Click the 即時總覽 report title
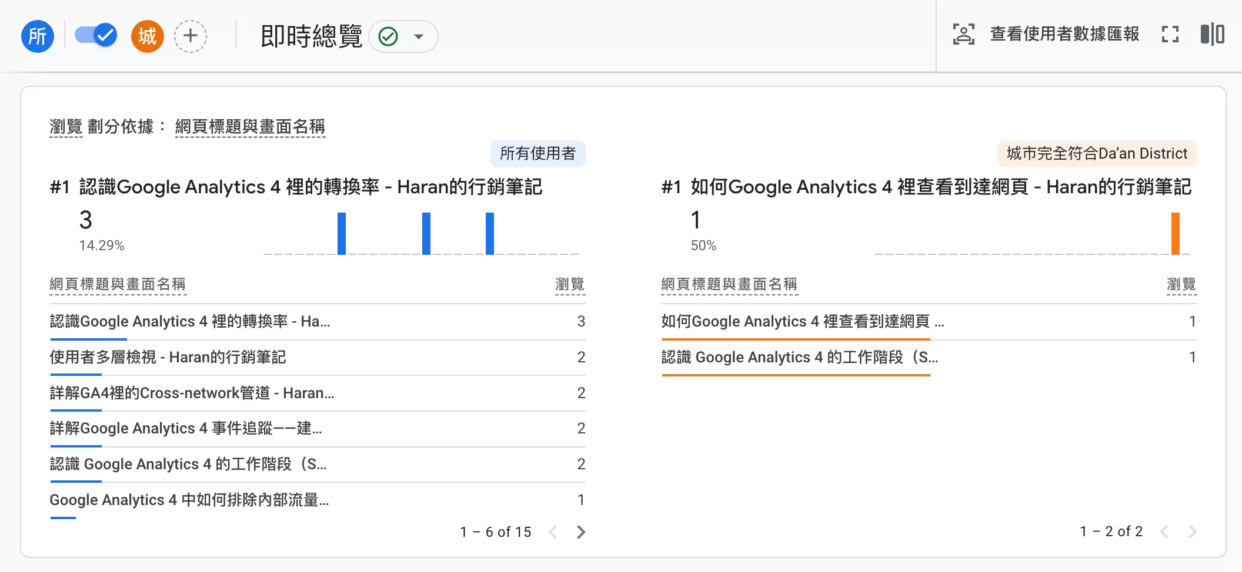The image size is (1242, 572). (312, 36)
